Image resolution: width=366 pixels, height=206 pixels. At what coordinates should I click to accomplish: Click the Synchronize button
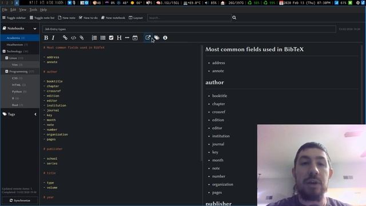point(20,200)
